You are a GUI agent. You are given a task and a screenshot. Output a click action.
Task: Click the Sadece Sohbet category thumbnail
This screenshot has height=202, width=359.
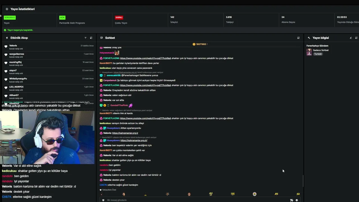click(309, 52)
